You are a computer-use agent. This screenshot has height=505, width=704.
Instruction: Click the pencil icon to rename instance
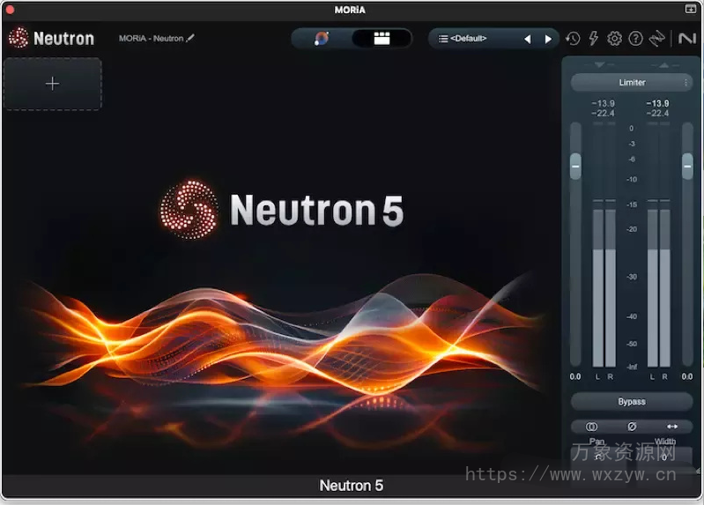(190, 39)
